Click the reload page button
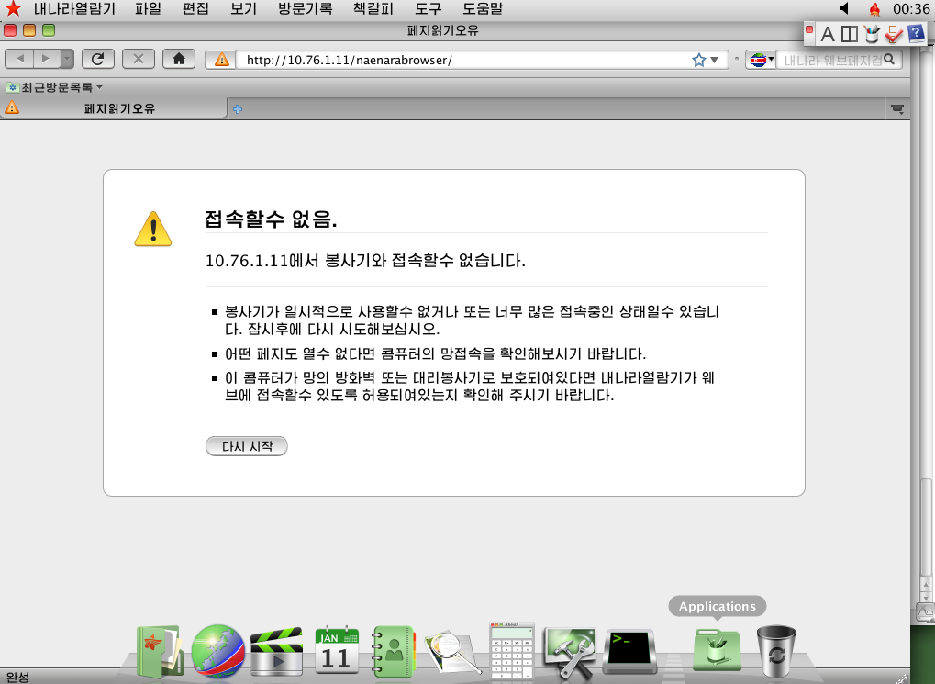The width and height of the screenshot is (935, 684). [97, 59]
